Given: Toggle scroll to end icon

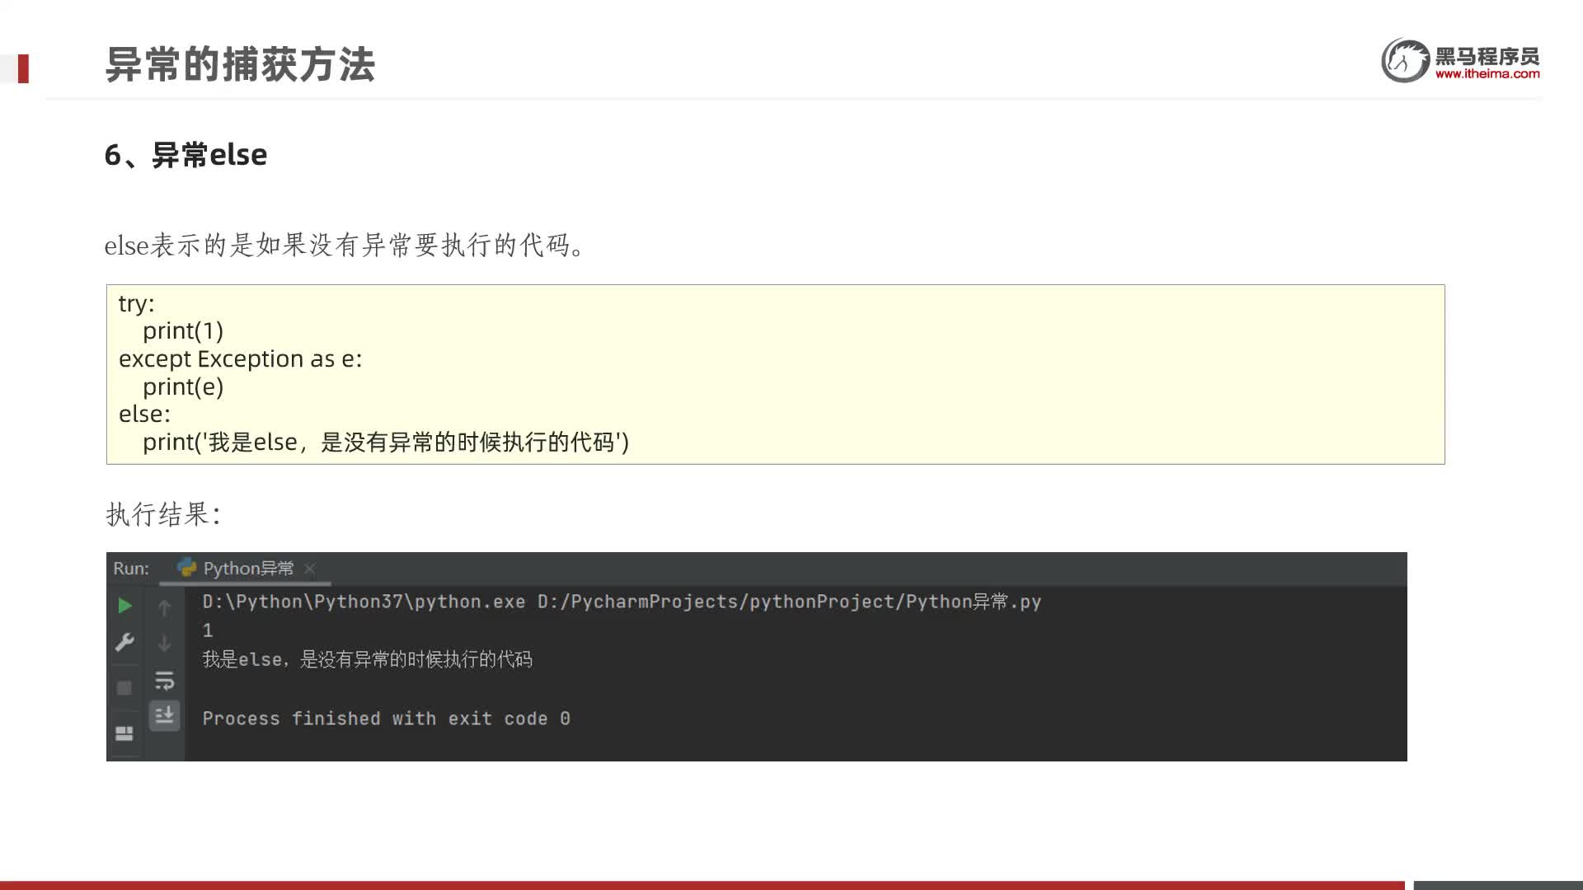Looking at the screenshot, I should (164, 714).
